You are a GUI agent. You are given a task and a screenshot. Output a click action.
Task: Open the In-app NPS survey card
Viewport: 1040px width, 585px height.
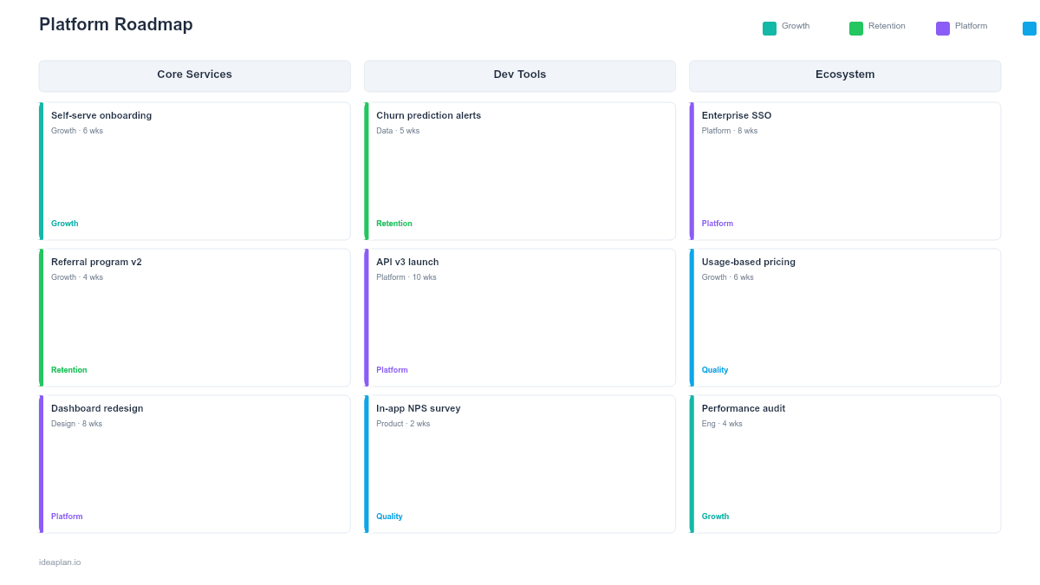pyautogui.click(x=520, y=463)
